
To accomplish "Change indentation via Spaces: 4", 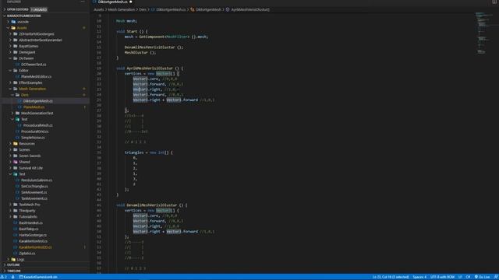I will point(419,277).
